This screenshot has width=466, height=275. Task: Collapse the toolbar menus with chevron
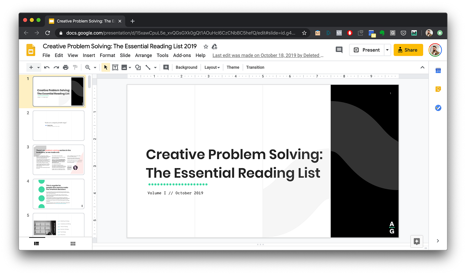(x=422, y=67)
